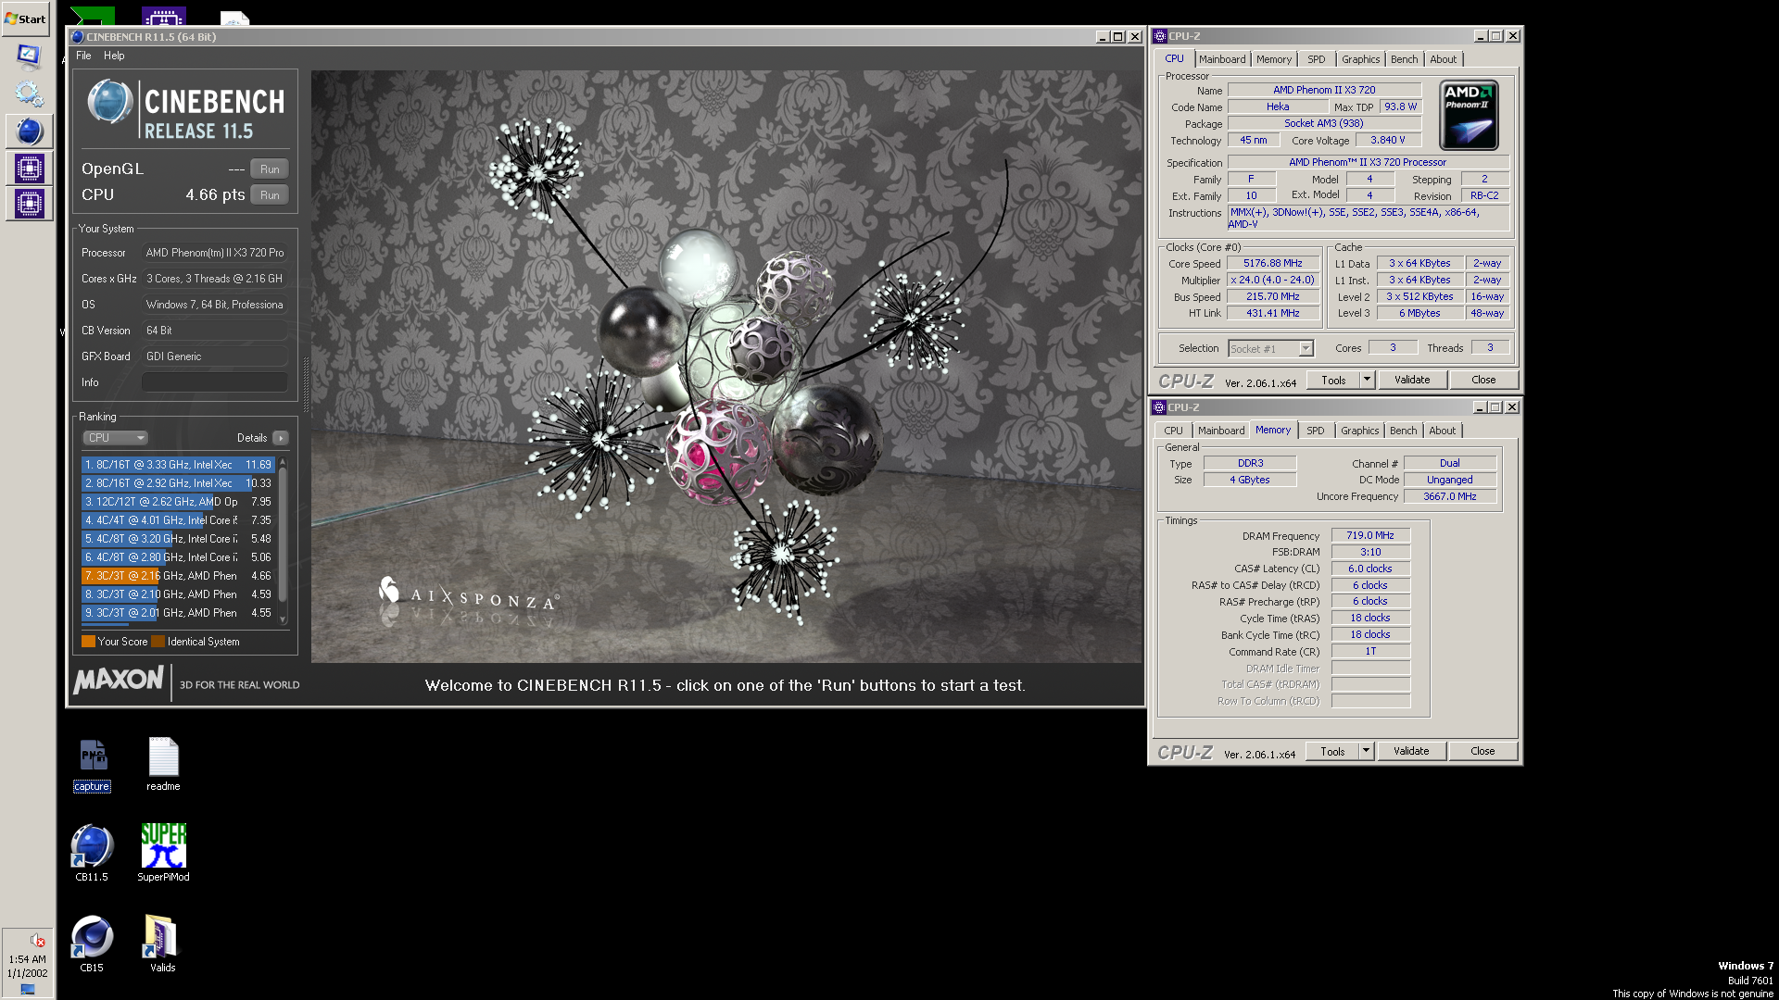Switch to About tab in top CPU-Z
Viewport: 1779px width, 1000px height.
pyautogui.click(x=1444, y=59)
